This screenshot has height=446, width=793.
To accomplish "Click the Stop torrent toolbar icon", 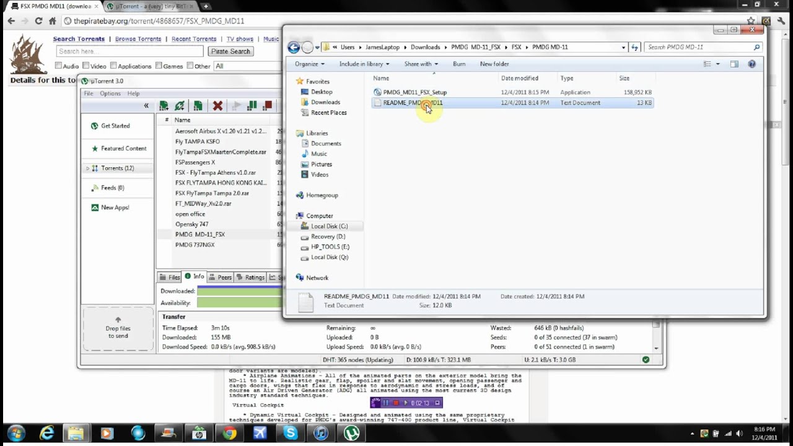I will click(268, 106).
